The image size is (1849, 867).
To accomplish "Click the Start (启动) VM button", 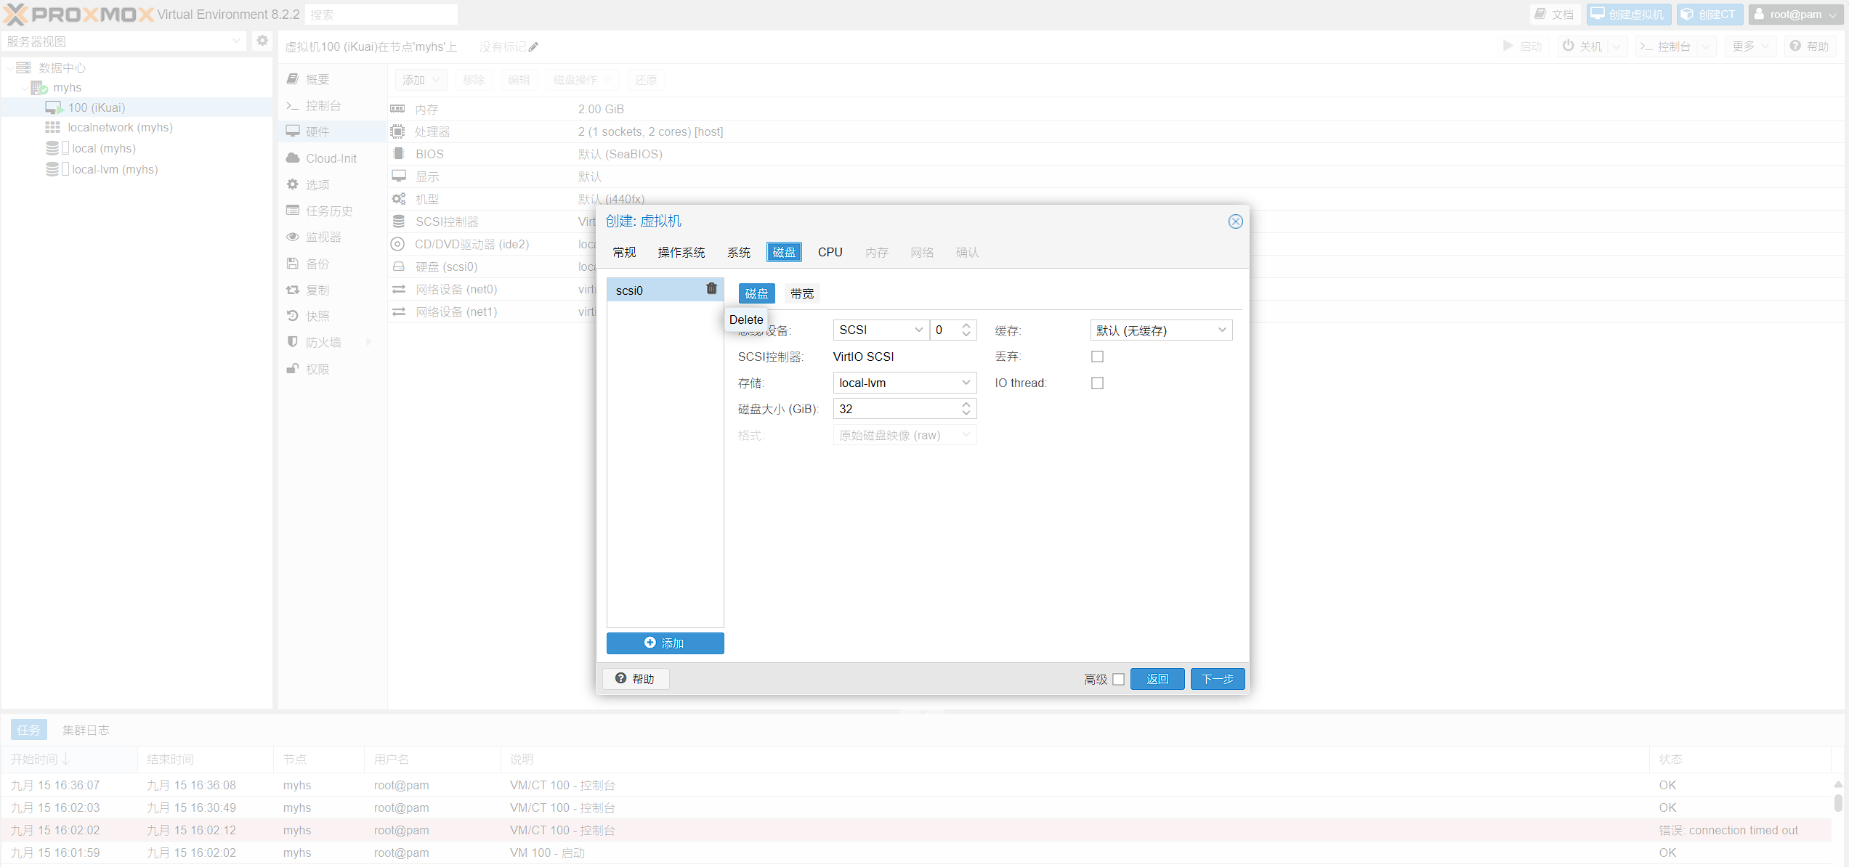I will [x=1522, y=46].
